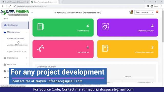This screenshot has height=92, width=164.
Task: Select Add Manufacturer in sidebar
Action: tap(15, 39)
